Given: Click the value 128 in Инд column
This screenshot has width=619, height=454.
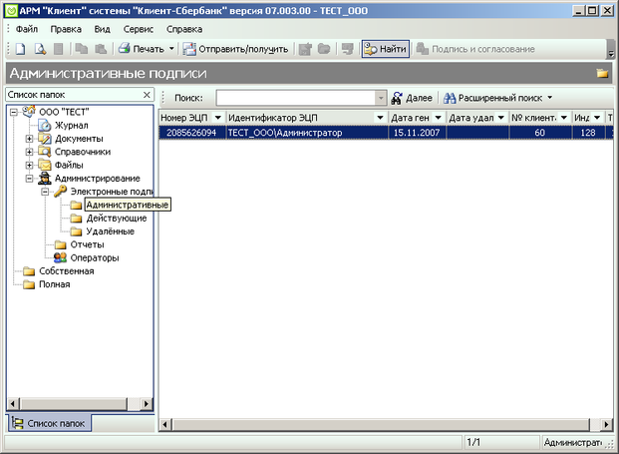Looking at the screenshot, I should pyautogui.click(x=588, y=133).
